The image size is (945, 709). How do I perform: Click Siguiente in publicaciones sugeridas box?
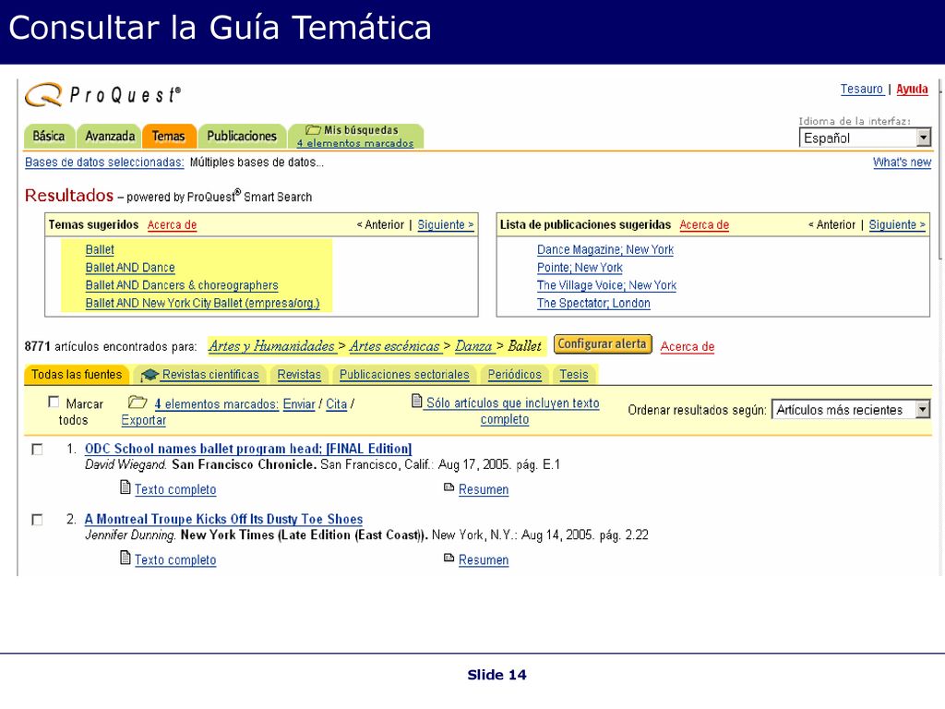coord(897,225)
